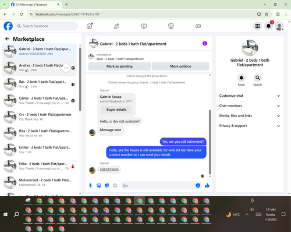Viewport: 291px width, 232px height.
Task: Open the Erika conversation
Action: coord(39,166)
